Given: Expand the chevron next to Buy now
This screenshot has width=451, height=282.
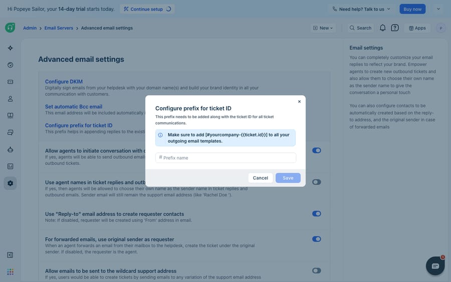Looking at the screenshot, I should [438, 9].
